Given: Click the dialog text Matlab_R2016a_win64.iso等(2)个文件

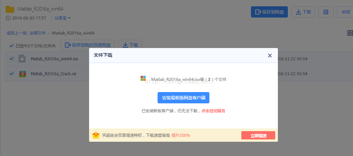Looking at the screenshot, I should pos(189,79).
